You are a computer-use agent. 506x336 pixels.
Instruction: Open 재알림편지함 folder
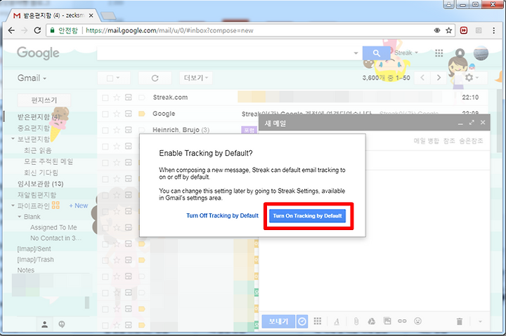click(x=37, y=195)
